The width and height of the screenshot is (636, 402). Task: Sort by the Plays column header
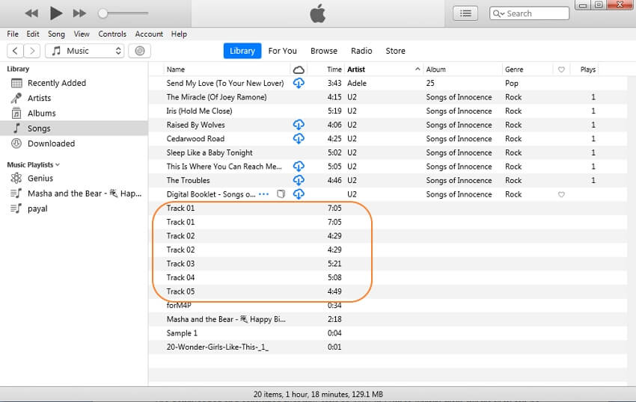pos(584,69)
